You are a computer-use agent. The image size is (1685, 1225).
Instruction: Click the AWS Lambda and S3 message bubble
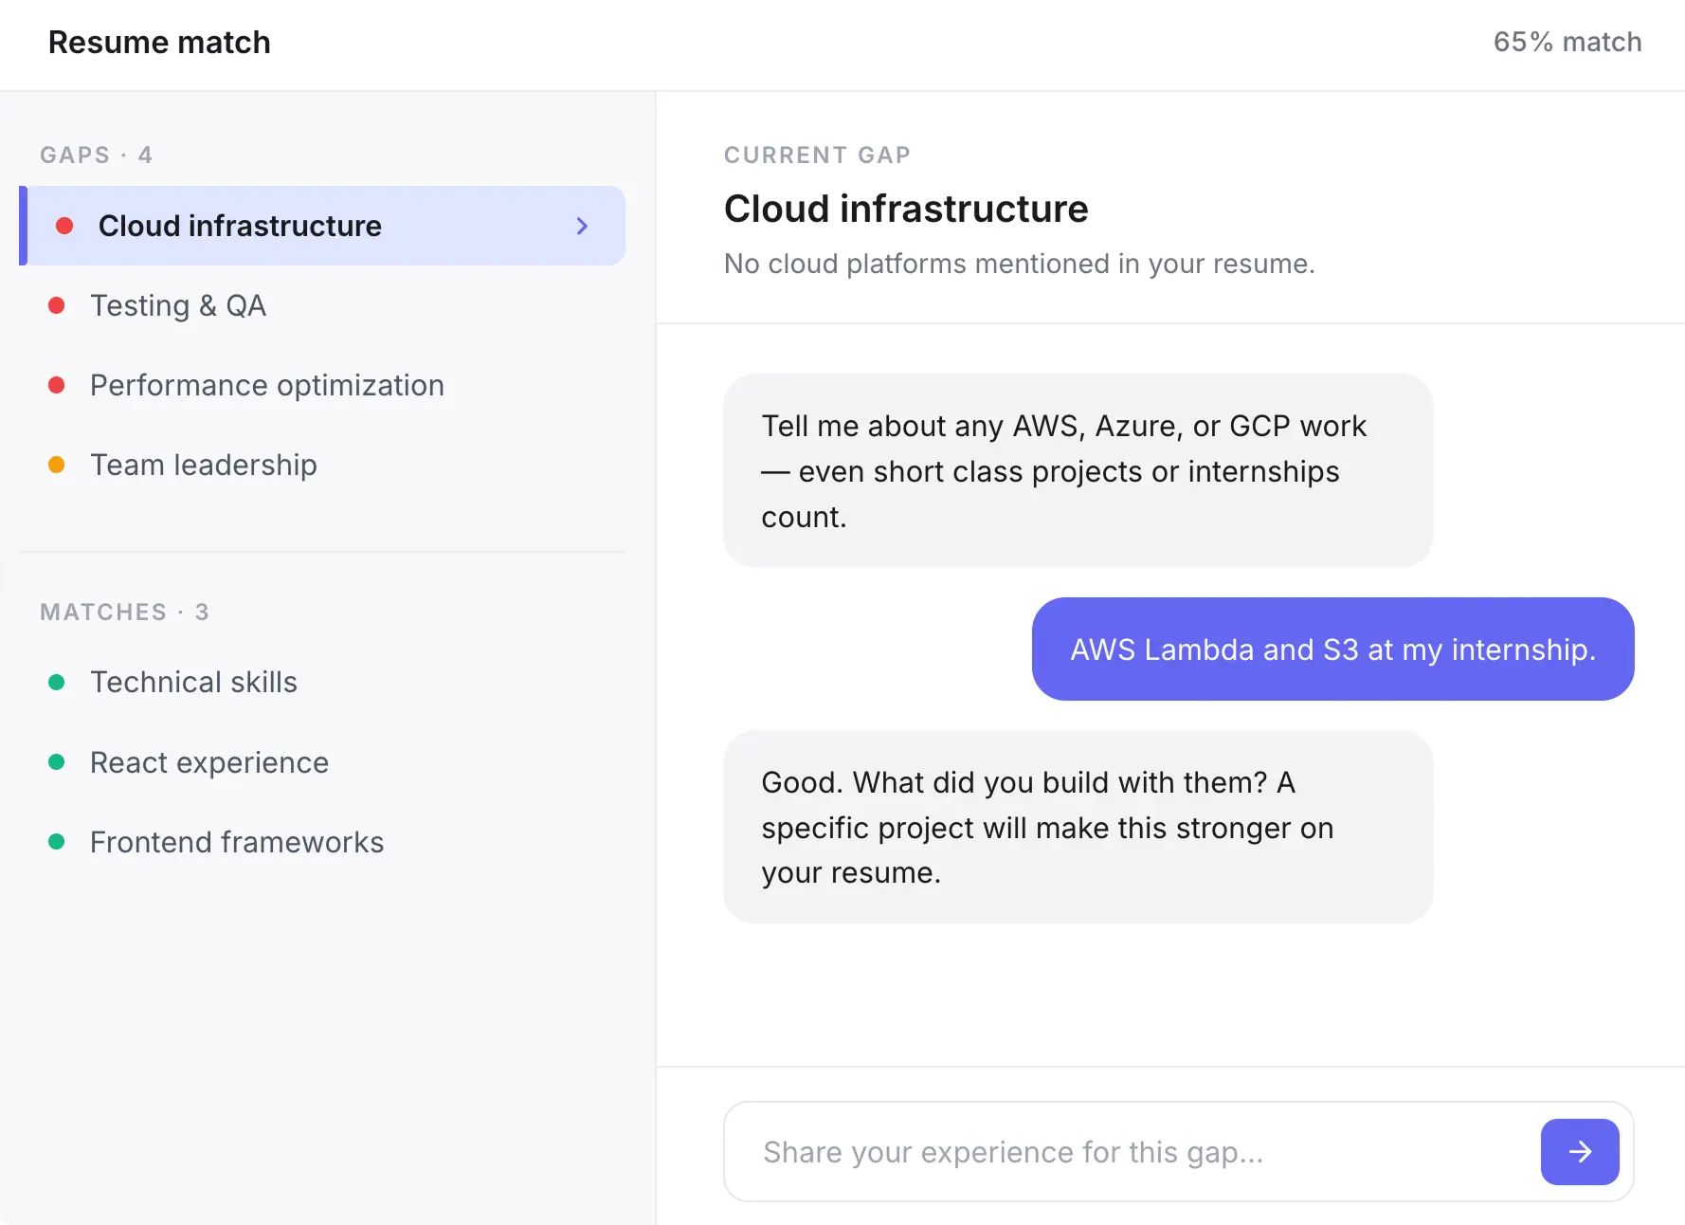click(1332, 649)
